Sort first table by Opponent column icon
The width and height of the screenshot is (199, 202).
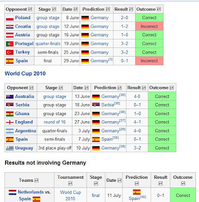[x=30, y=9]
